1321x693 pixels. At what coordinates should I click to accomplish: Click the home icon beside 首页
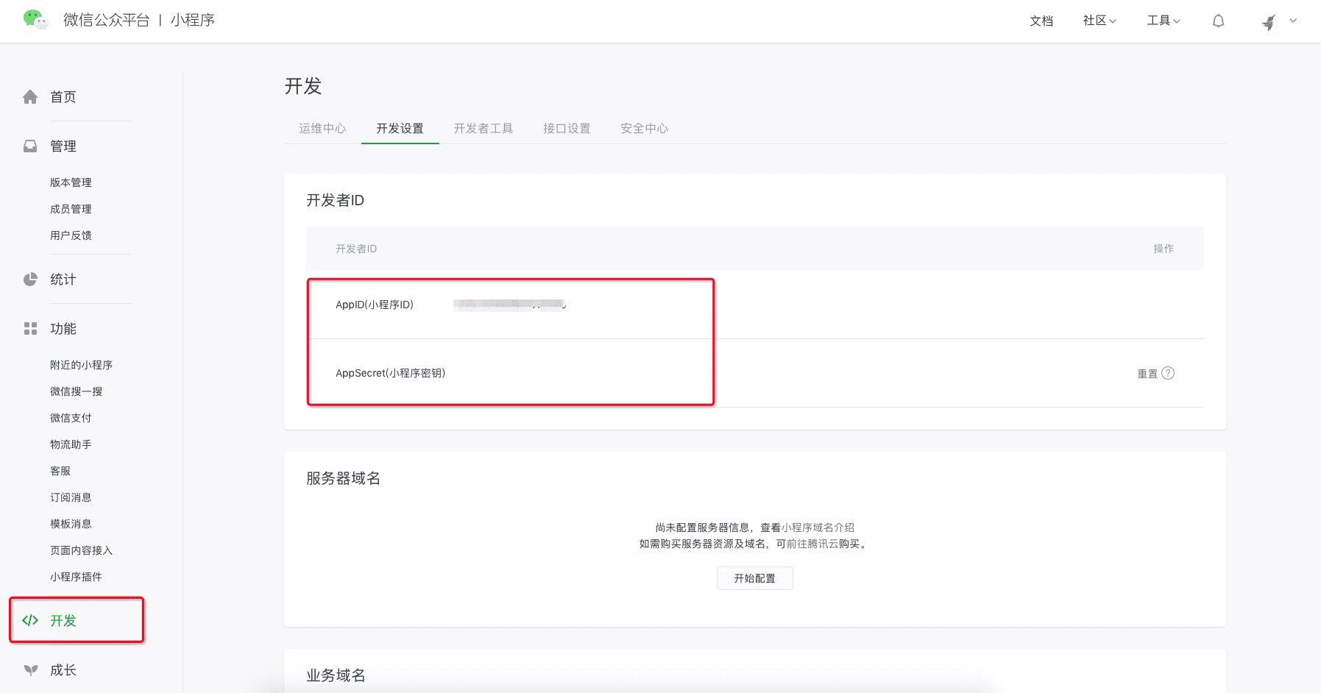[30, 97]
